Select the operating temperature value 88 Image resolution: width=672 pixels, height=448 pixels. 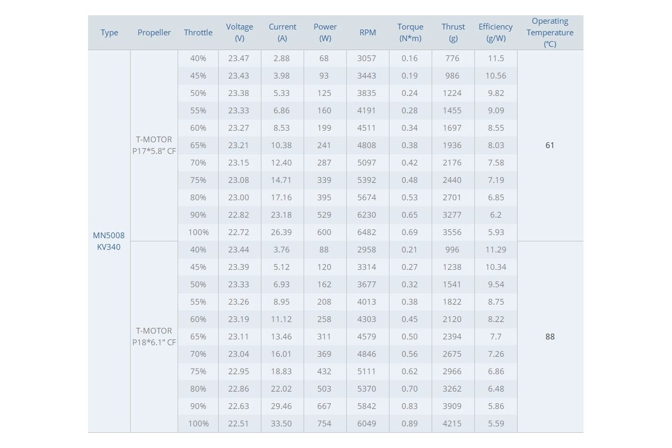pos(550,337)
